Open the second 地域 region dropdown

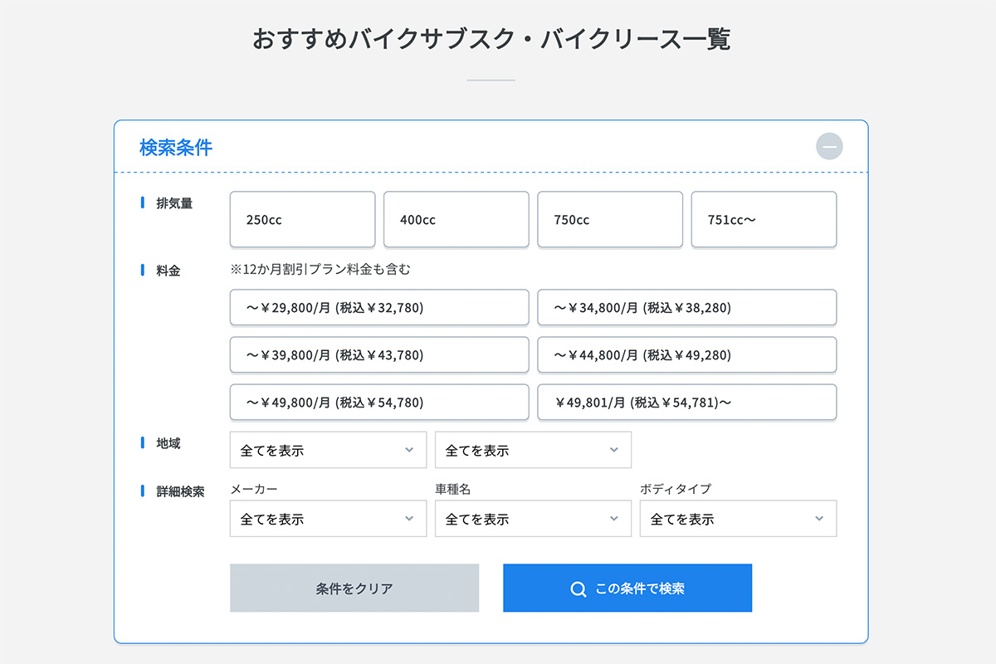point(533,450)
